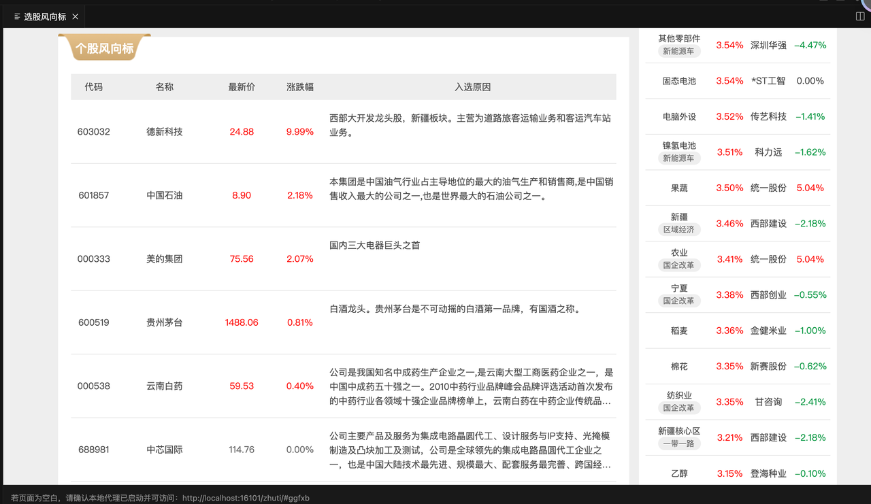Click the 纺织业 sector name
Screen dimensions: 871x504
(x=679, y=395)
